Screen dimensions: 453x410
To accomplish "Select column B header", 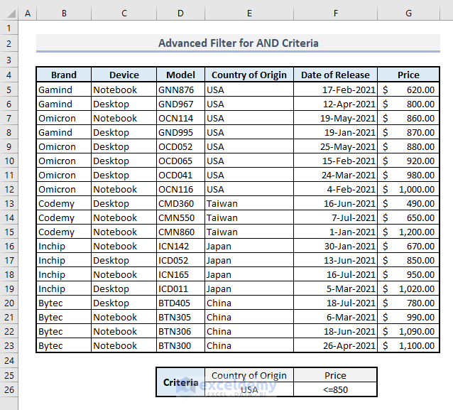I will [x=64, y=14].
